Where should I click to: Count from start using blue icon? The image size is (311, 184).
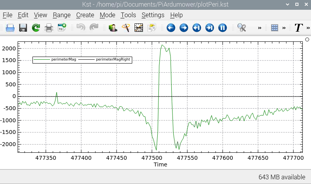coord(197,28)
